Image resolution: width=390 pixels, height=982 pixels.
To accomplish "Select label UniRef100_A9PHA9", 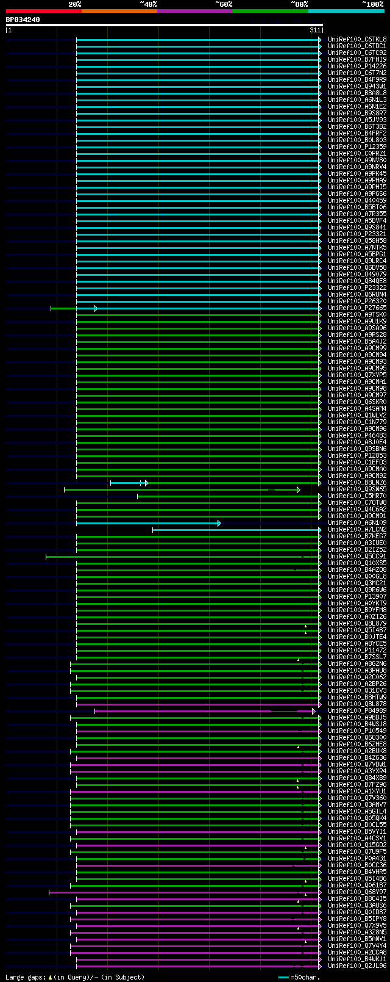I will (x=357, y=180).
